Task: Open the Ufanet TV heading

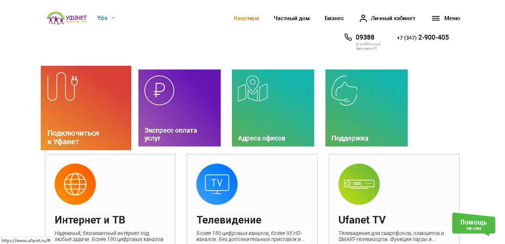Action: tap(362, 220)
